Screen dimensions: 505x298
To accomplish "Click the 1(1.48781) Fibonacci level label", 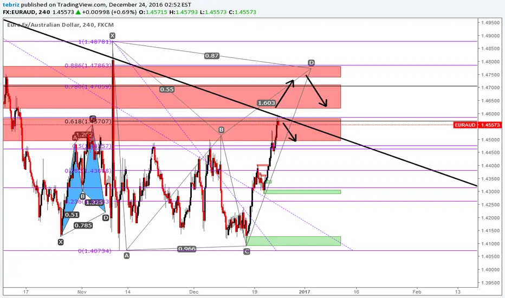I will [95, 42].
